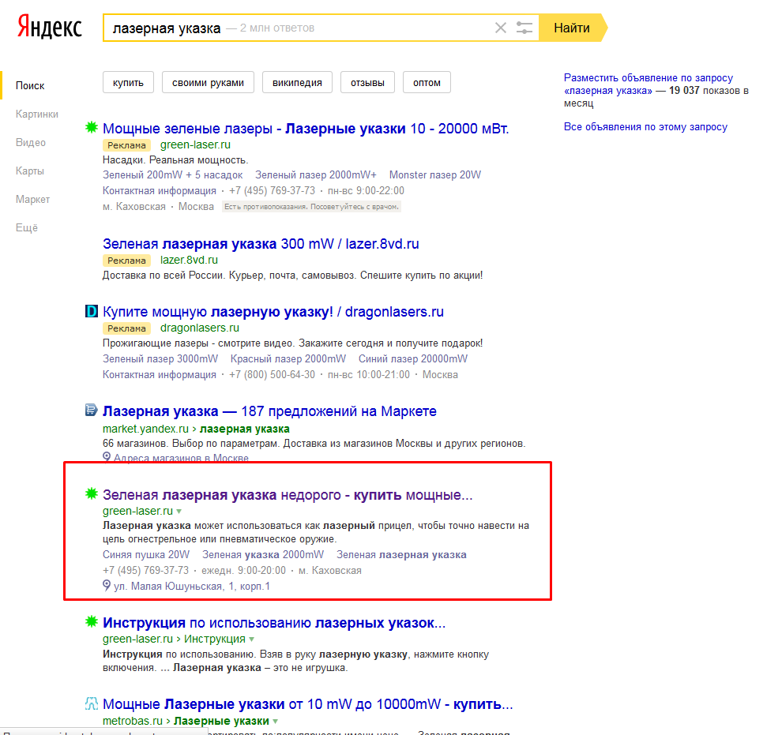Screen dimensions: 782x735
Task: Expand dropdown arrow after metrobas.ru Лазерные указки
Action: click(276, 721)
